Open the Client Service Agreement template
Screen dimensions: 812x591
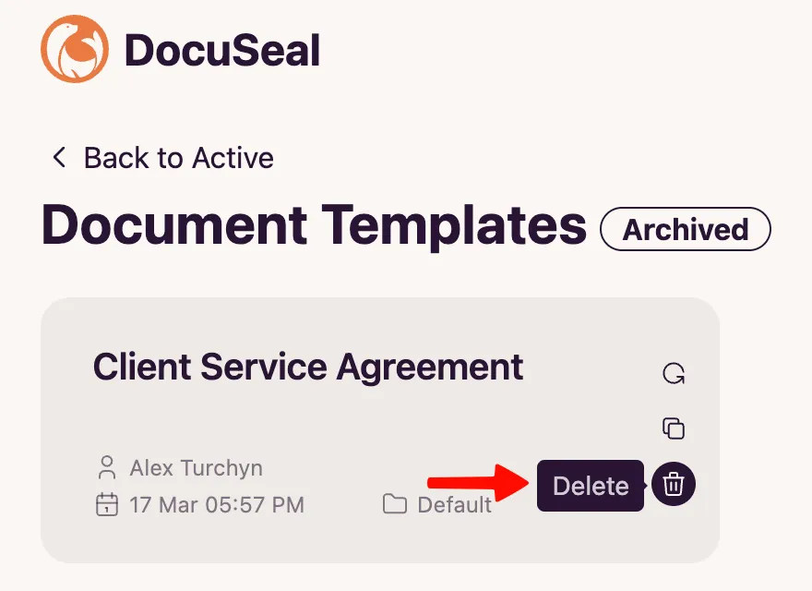(308, 367)
